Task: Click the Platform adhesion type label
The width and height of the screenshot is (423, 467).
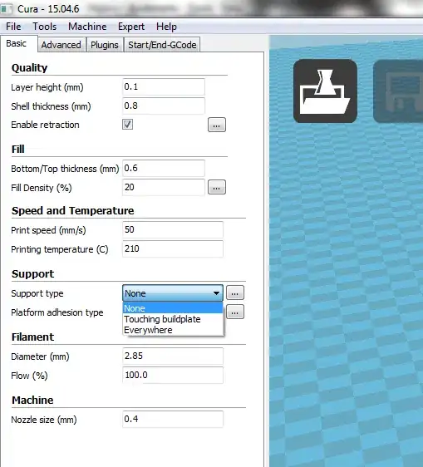Action: pyautogui.click(x=57, y=312)
